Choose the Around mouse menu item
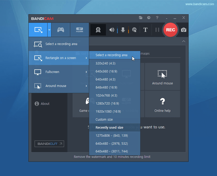 click(x=59, y=86)
